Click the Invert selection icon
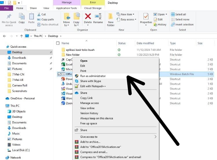 (173, 25)
